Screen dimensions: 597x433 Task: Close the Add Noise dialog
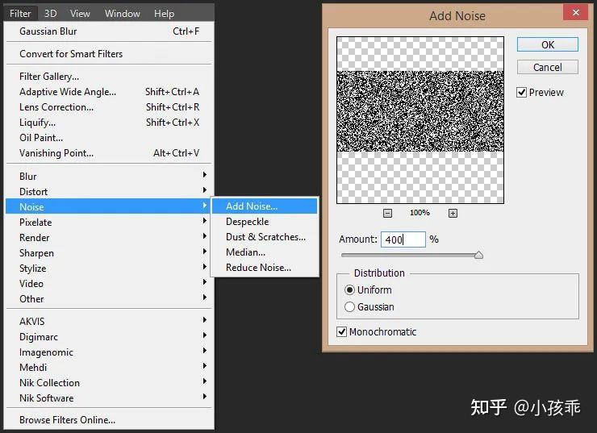pyautogui.click(x=576, y=13)
